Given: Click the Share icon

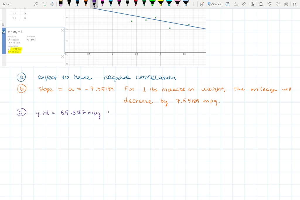Looking at the screenshot, I should click(x=286, y=4).
